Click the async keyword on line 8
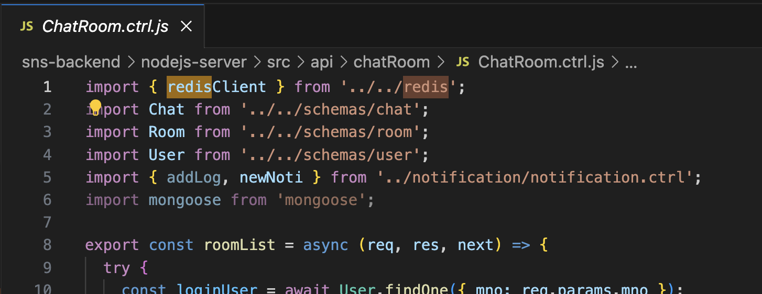Viewport: 762px width, 294px height. (x=325, y=245)
